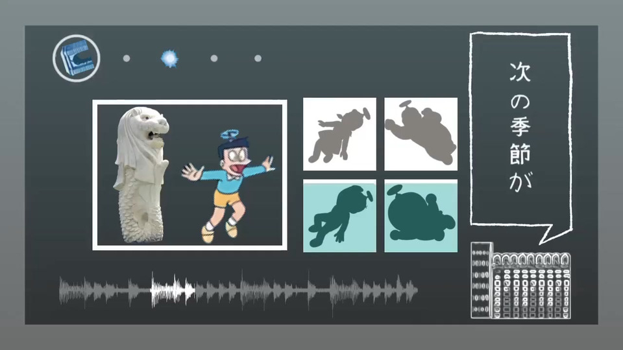This screenshot has width=623, height=350.
Task: Open the teal round robot silhouette tile
Action: pyautogui.click(x=421, y=216)
